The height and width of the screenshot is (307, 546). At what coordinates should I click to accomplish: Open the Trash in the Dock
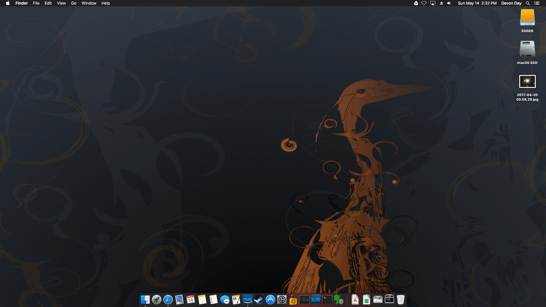401,300
